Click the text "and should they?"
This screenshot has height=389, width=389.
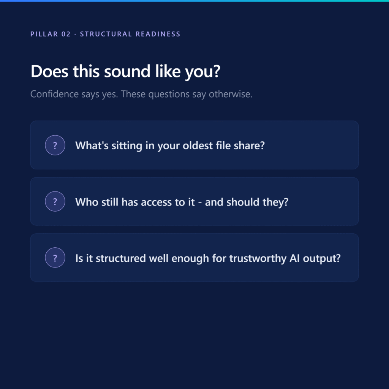247,202
